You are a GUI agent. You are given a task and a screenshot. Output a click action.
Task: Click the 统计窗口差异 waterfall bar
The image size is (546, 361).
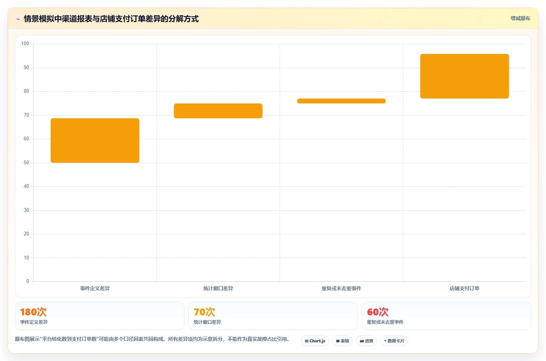pyautogui.click(x=218, y=111)
